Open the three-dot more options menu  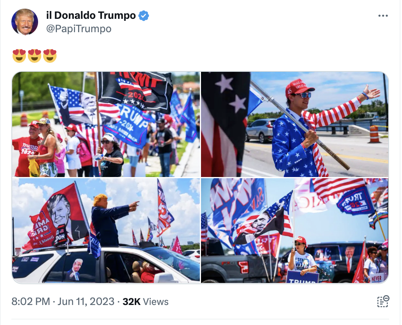coord(383,16)
